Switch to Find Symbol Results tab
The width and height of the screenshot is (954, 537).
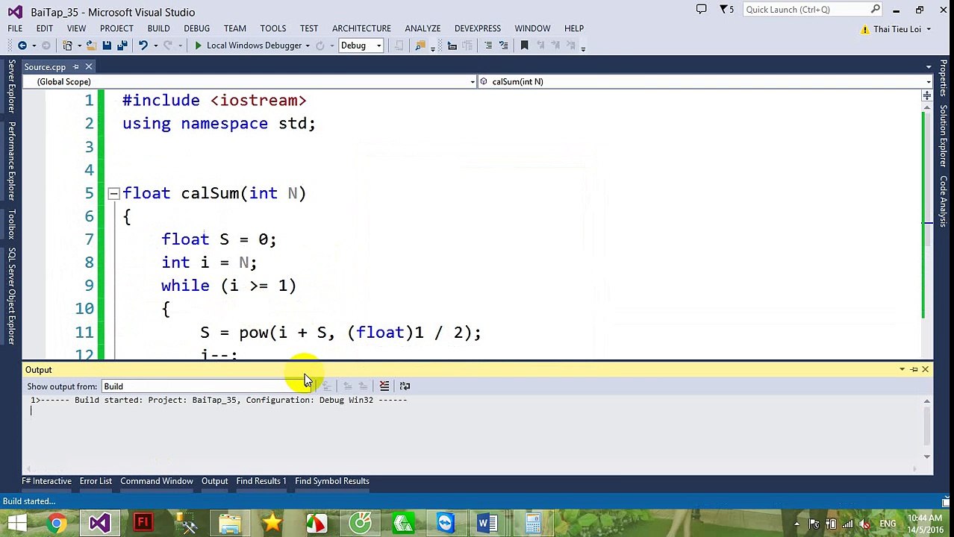coord(332,481)
